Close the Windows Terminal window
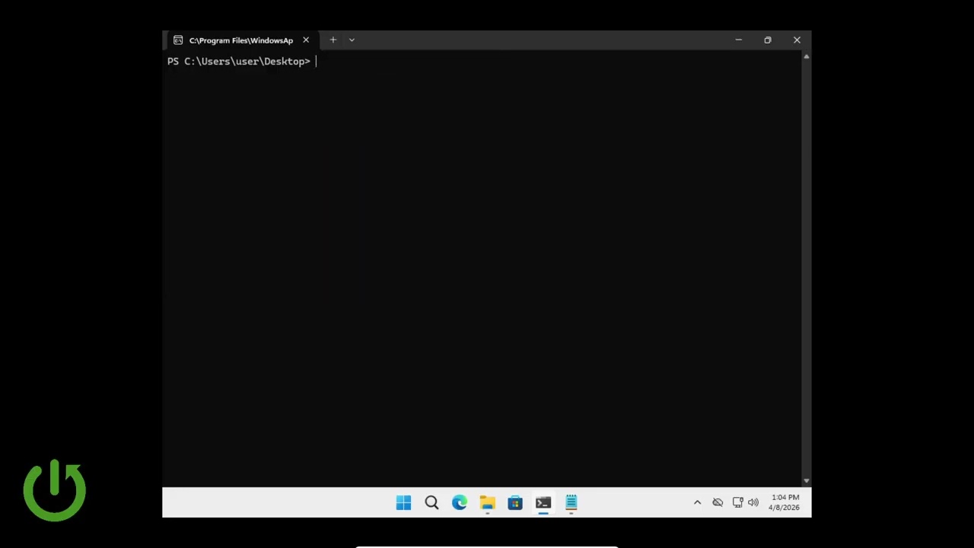This screenshot has width=974, height=548. pos(797,40)
